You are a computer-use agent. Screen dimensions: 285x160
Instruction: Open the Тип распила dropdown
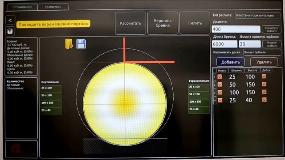click(258, 16)
